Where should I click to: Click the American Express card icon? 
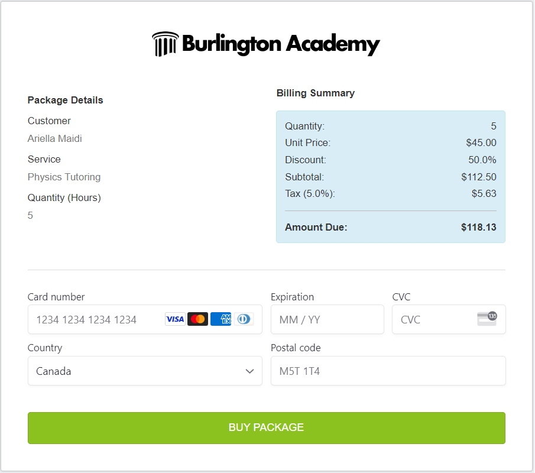[221, 319]
